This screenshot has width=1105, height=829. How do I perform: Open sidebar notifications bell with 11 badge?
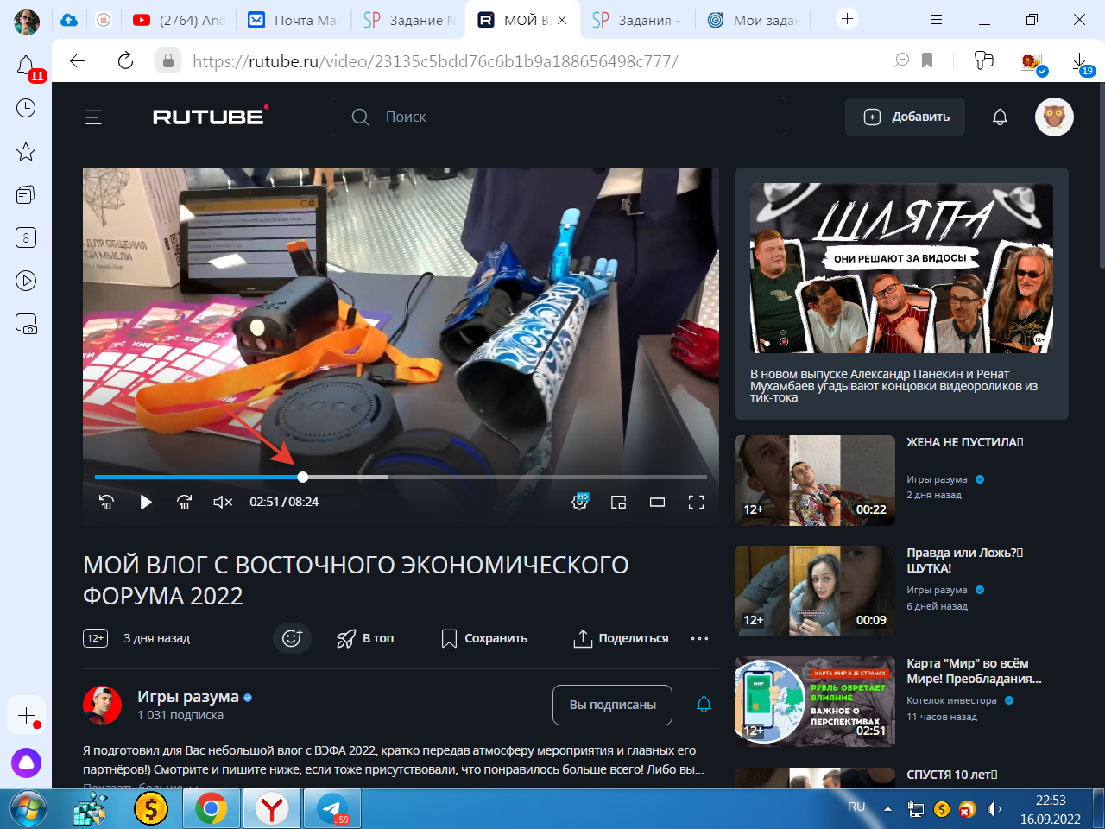point(27,66)
